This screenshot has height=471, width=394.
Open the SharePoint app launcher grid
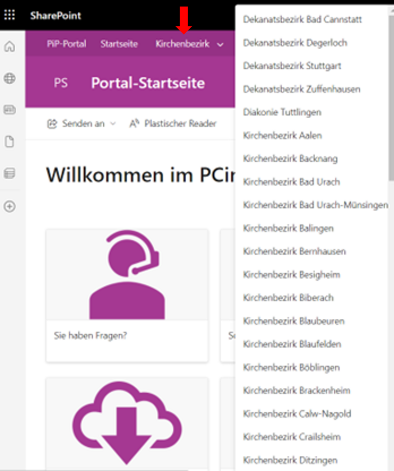(x=9, y=15)
